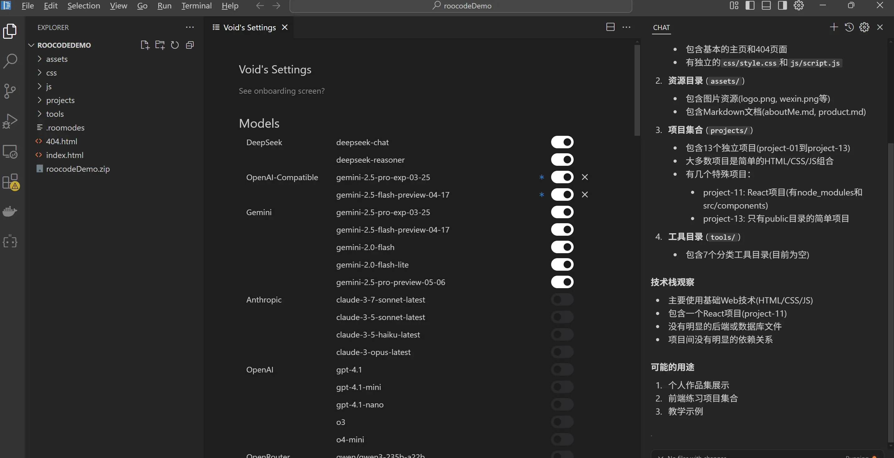
Task: Open editor more actions ellipsis
Action: click(x=626, y=27)
